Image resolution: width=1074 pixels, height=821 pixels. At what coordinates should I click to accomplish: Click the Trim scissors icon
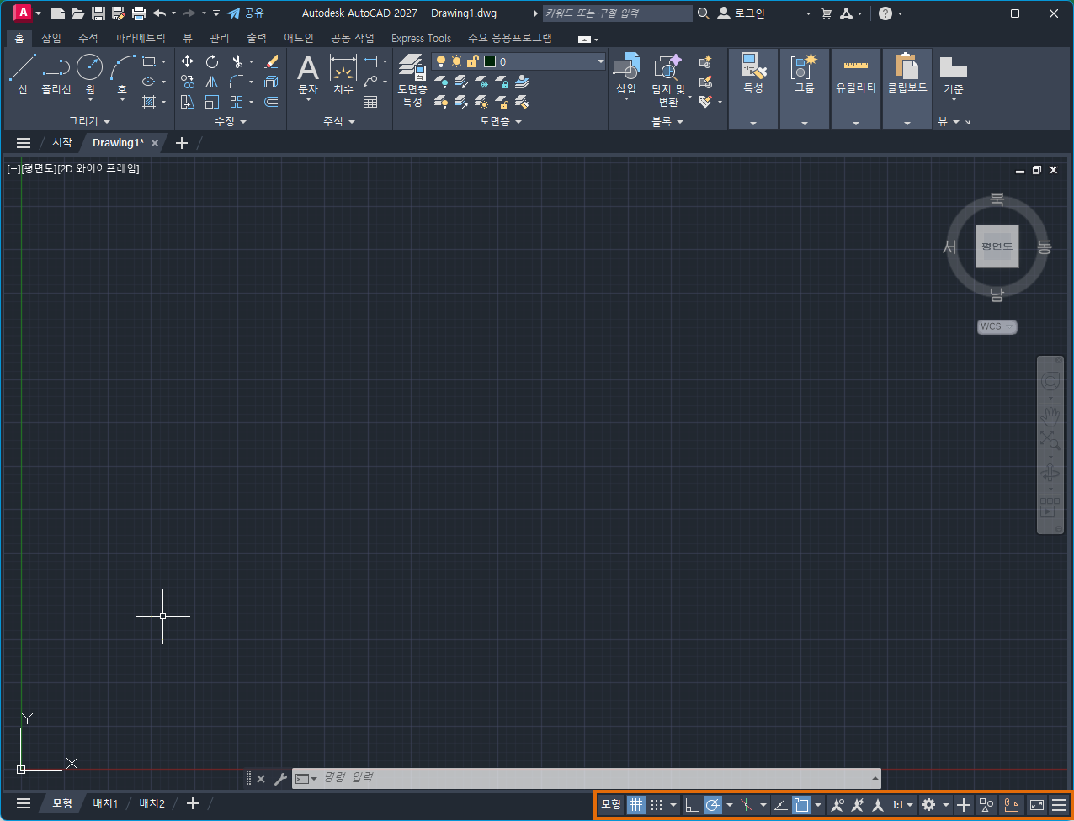click(237, 61)
